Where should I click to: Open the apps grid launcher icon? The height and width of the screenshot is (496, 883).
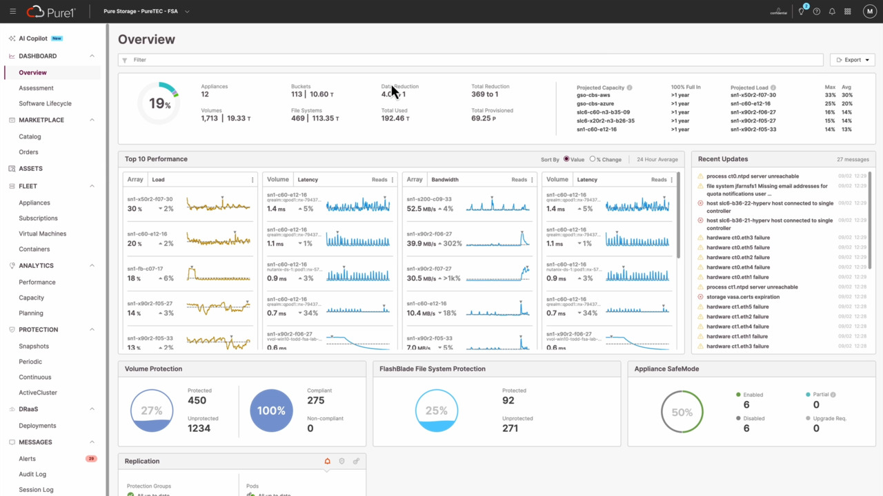(848, 12)
